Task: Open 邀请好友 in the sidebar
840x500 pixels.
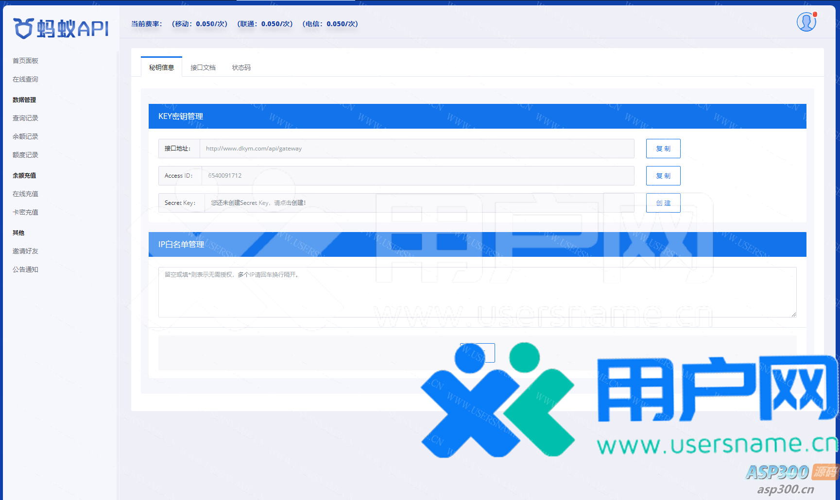Action: tap(25, 251)
